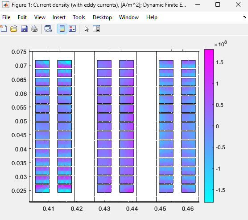This screenshot has width=248, height=220.
Task: Click y-axis tick label 0.05
Action: pyautogui.click(x=21, y=121)
